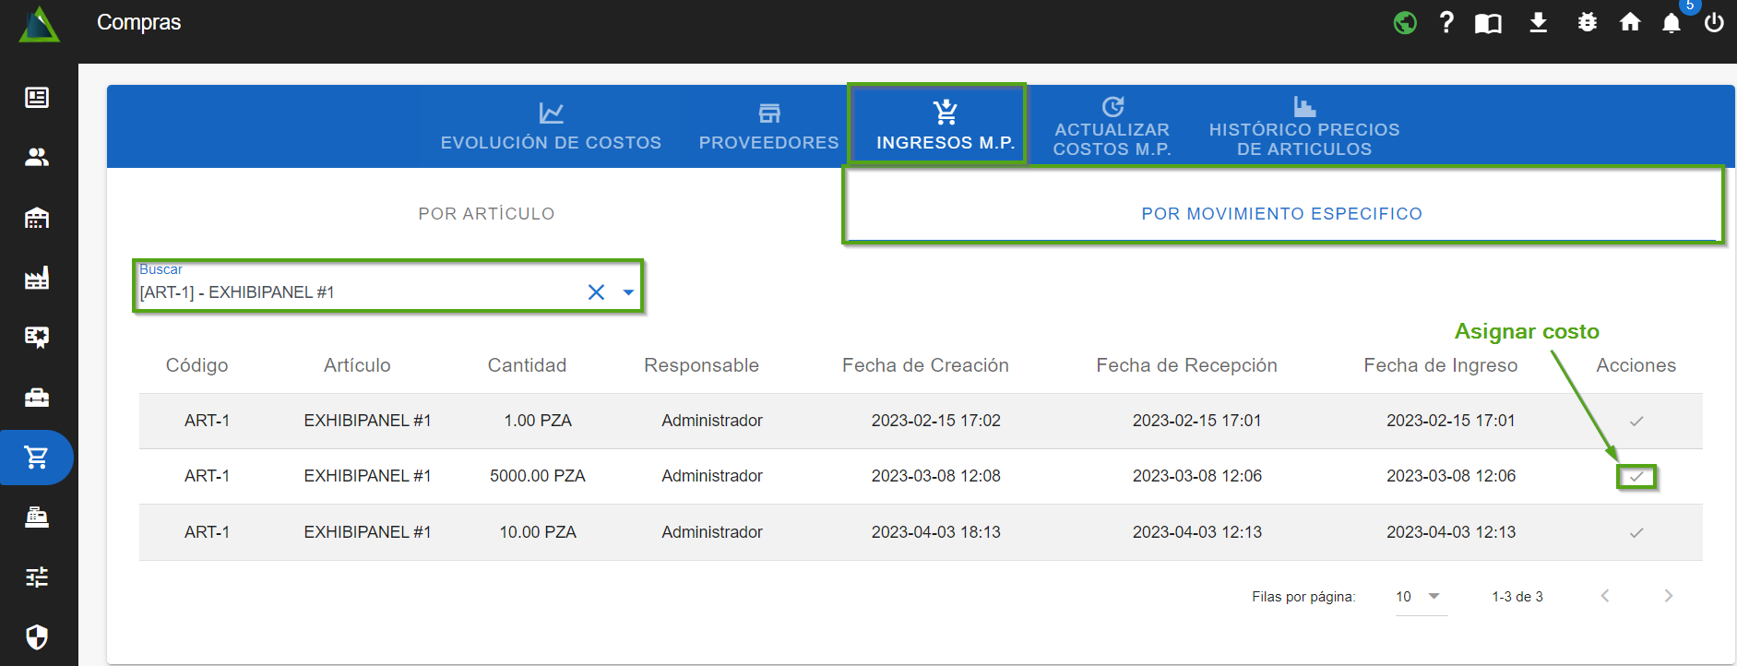Open the shield security sidebar icon
Viewport: 1737px width, 666px height.
tap(37, 636)
